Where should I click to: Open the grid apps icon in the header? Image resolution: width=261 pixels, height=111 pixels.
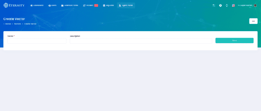pyautogui.click(x=214, y=5)
